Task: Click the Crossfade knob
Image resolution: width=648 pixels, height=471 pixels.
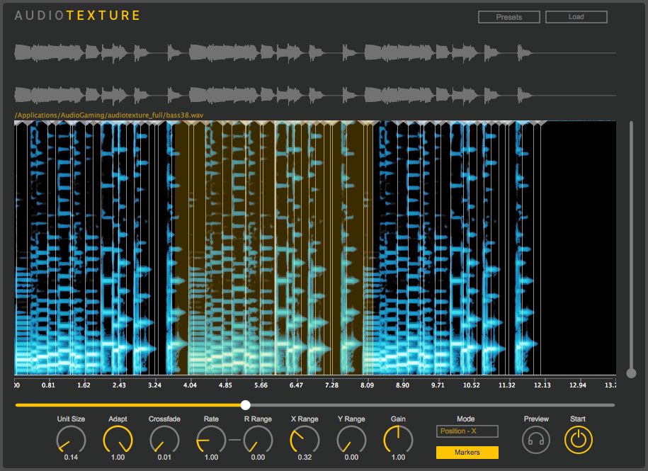Action: pos(164,440)
